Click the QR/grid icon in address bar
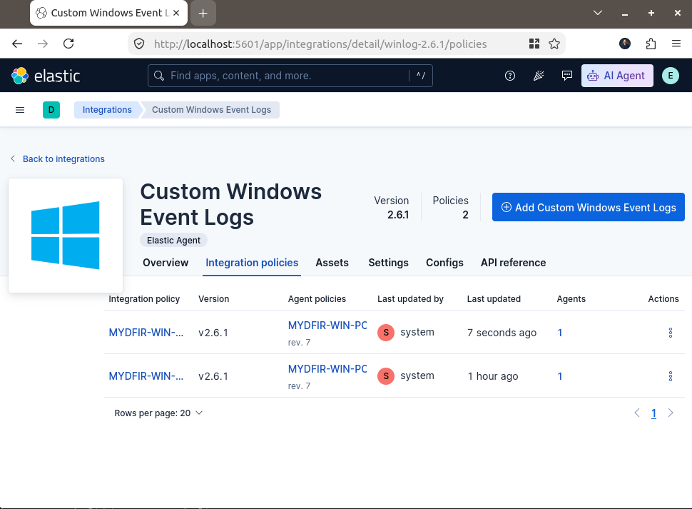Screen dimensions: 692x509 (534, 44)
